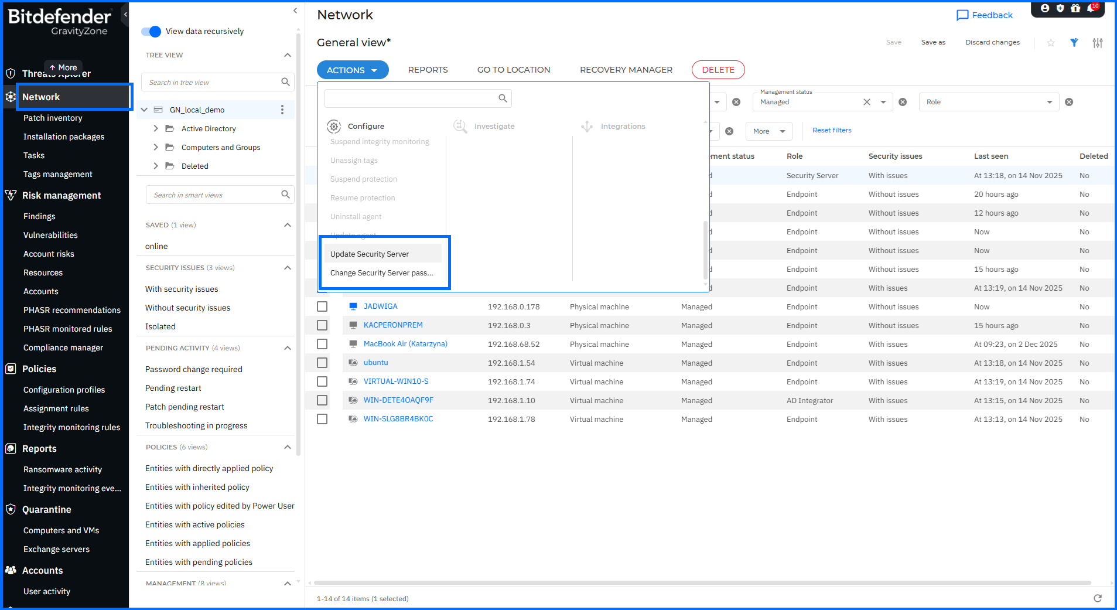Toggle View data recursively switch
The height and width of the screenshot is (610, 1117).
(x=151, y=32)
